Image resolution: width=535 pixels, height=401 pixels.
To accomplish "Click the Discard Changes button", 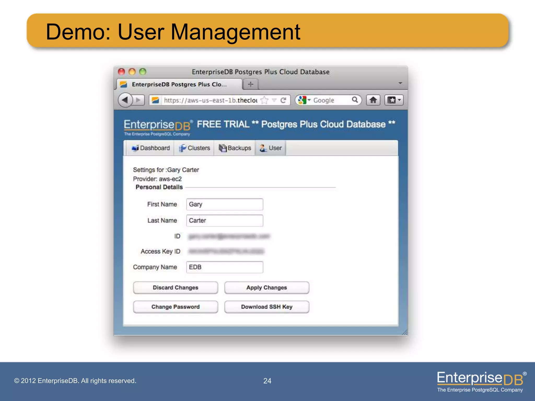I will tap(176, 287).
